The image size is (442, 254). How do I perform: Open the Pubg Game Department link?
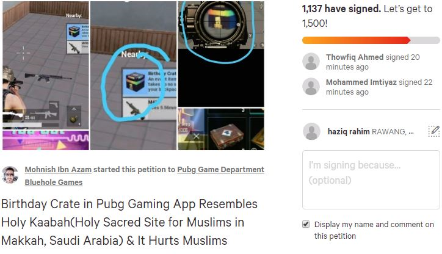[x=221, y=169]
